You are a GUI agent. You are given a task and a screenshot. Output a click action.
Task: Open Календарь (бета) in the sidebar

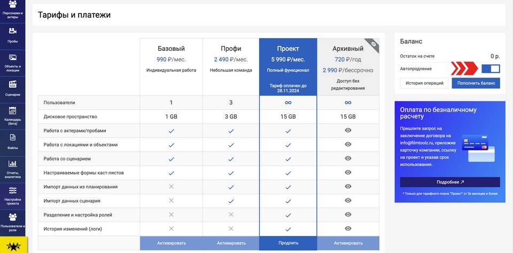[13, 111]
